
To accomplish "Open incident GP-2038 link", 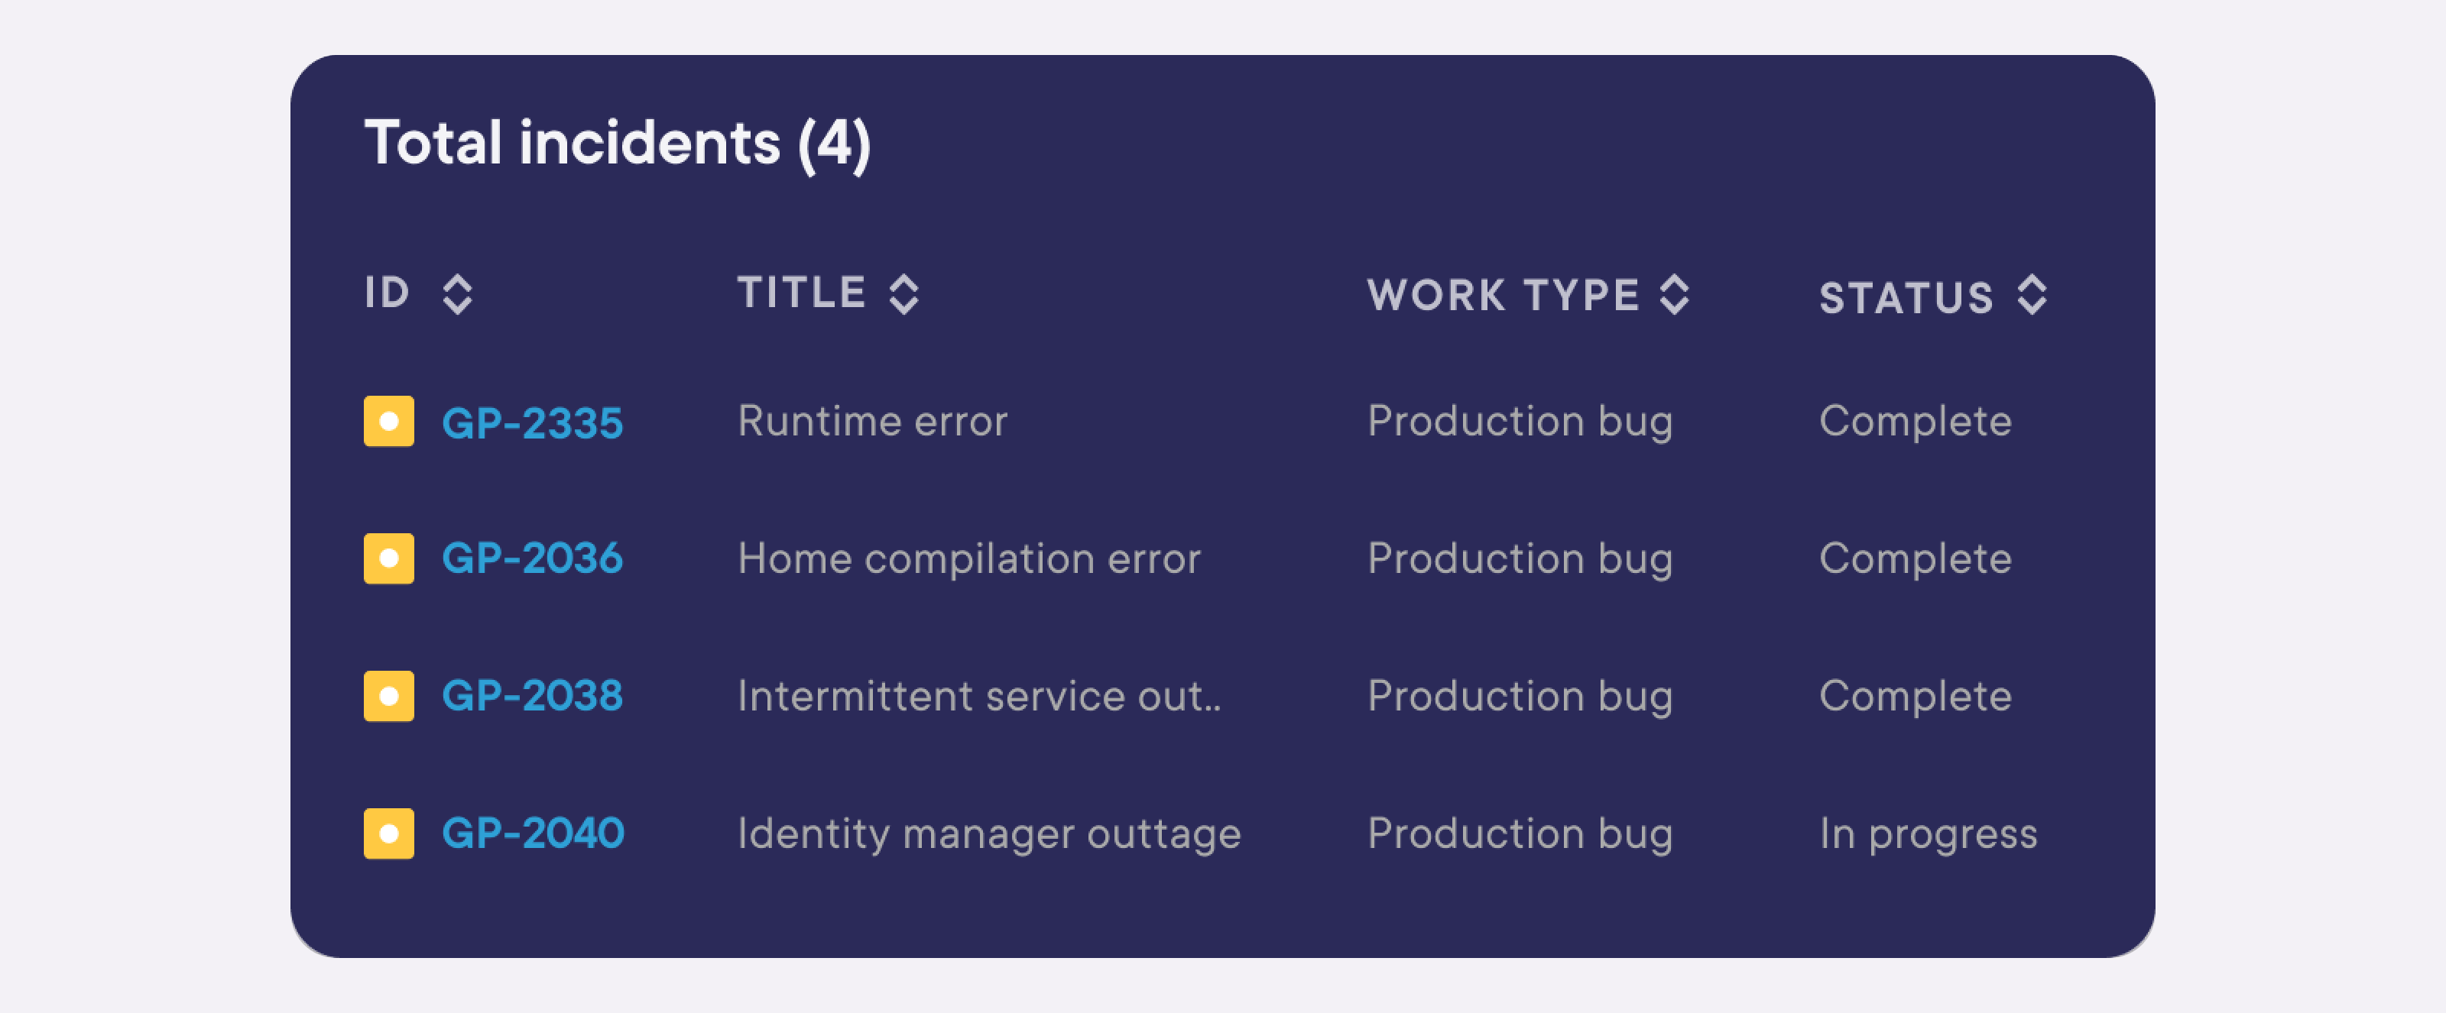I will pos(533,696).
